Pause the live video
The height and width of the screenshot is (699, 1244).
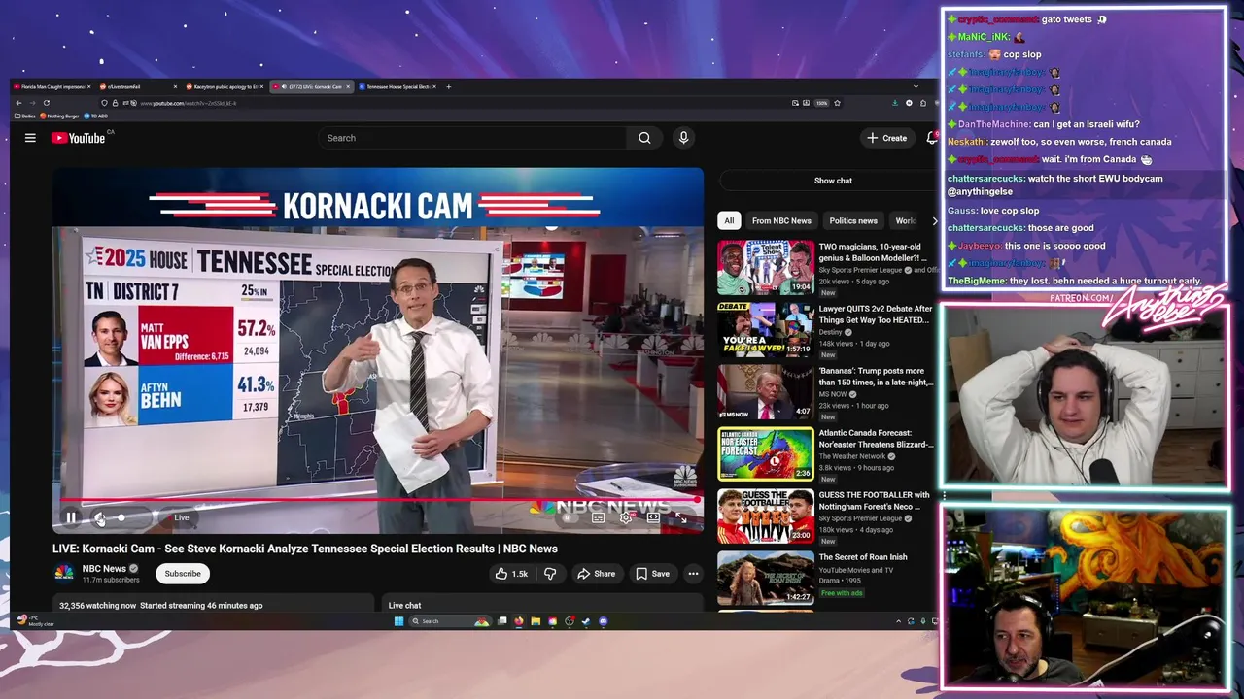click(x=71, y=517)
